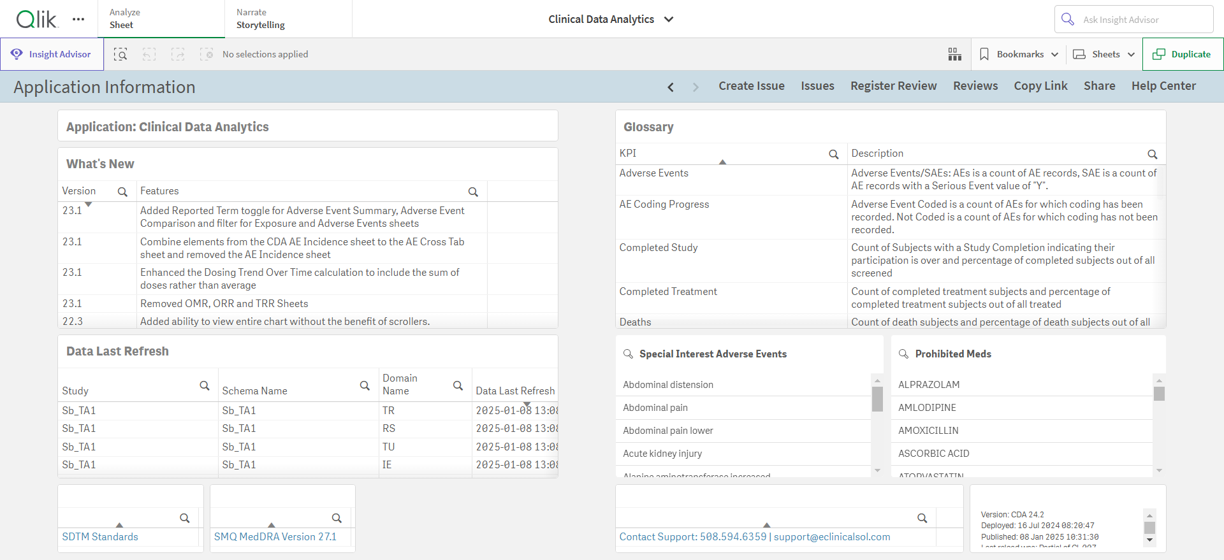Search the SMQ MedDRA table
This screenshot has width=1224, height=560.
click(337, 518)
